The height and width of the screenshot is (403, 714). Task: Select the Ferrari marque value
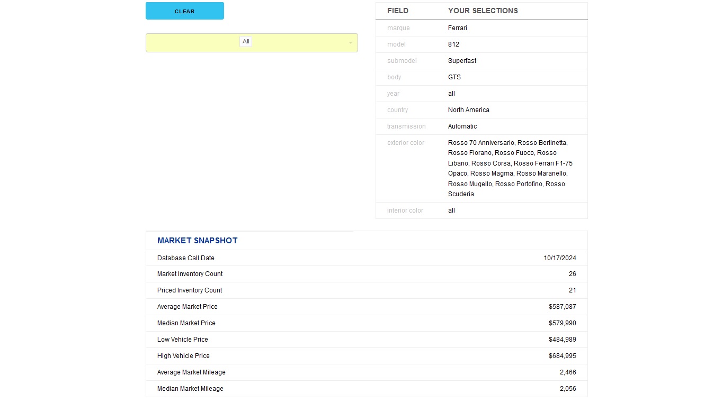[x=457, y=28]
